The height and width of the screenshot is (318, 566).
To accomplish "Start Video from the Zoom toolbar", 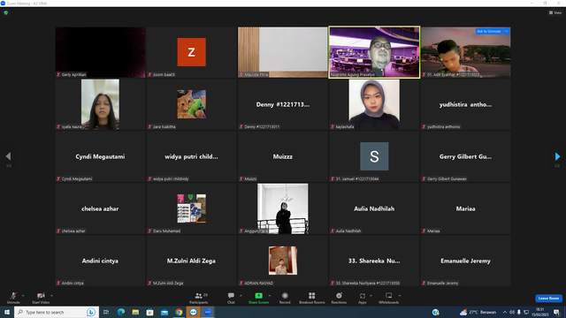I will click(41, 298).
